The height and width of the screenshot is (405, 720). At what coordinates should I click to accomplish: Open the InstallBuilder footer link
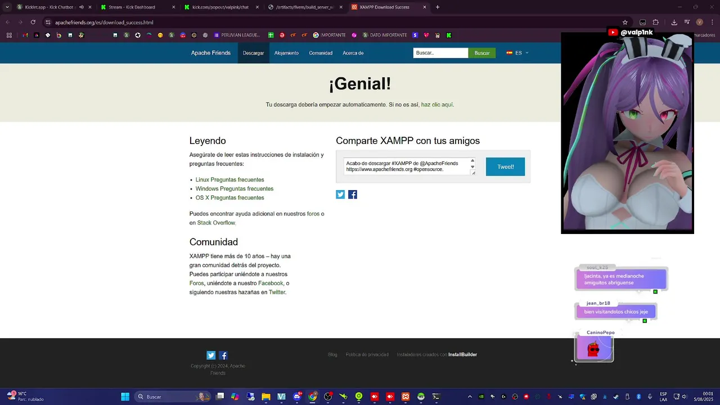point(462,355)
